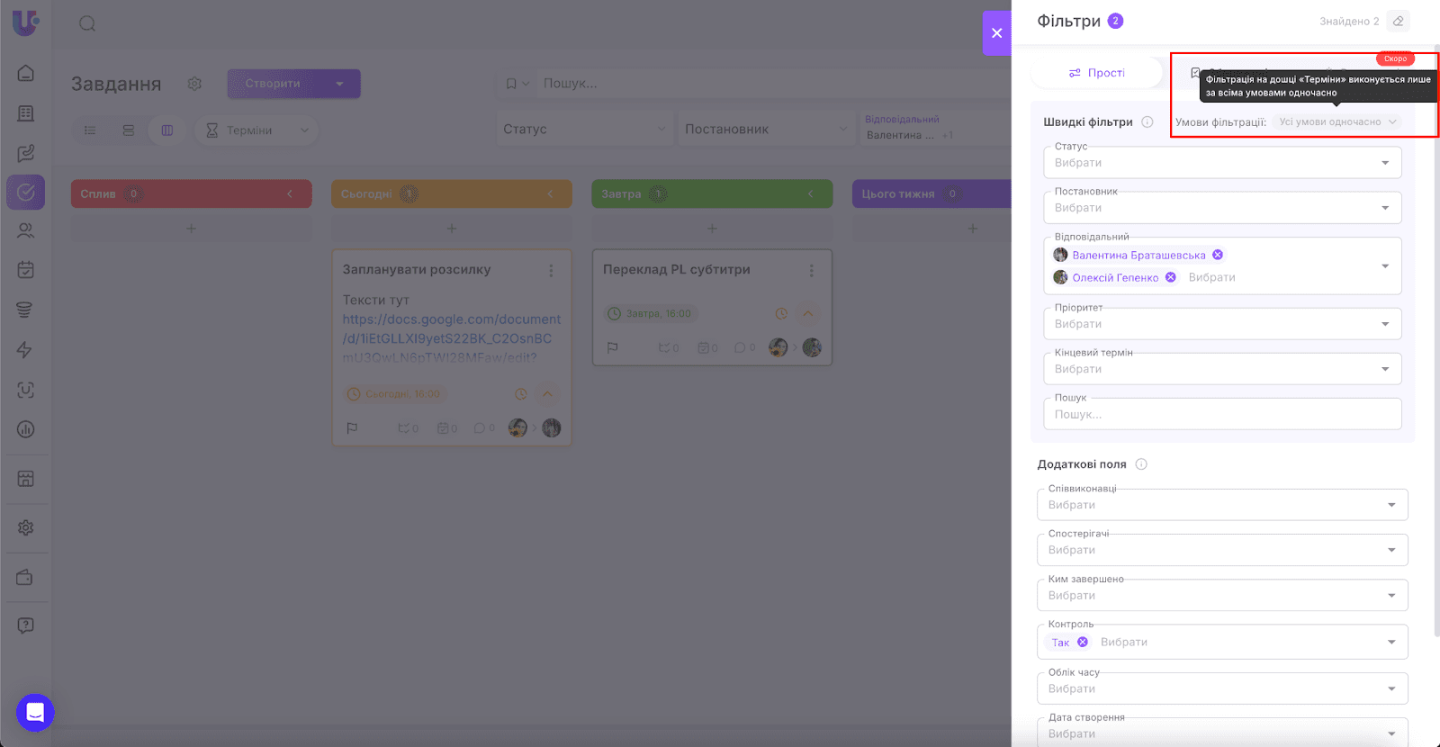
Task: Click the app logo in the sidebar
Action: 25,22
